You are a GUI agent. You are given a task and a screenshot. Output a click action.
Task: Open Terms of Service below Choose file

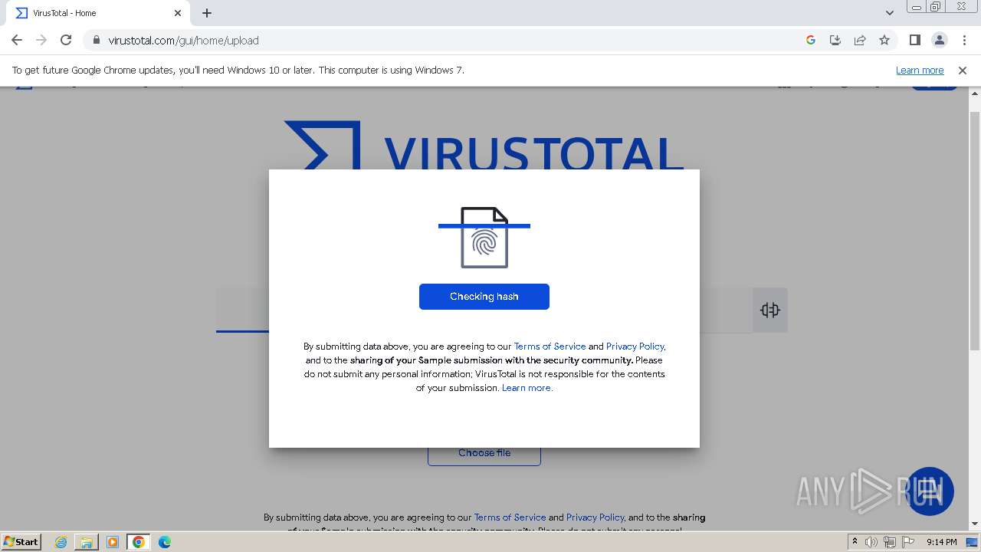(510, 517)
